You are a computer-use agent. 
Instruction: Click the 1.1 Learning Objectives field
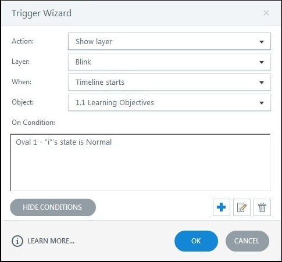click(169, 102)
